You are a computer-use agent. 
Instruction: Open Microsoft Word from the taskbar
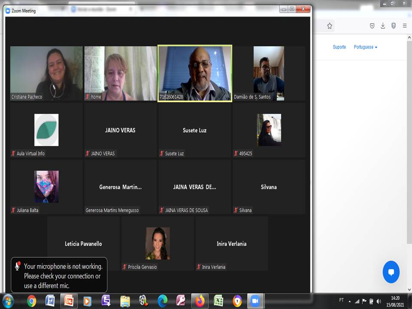(x=50, y=301)
